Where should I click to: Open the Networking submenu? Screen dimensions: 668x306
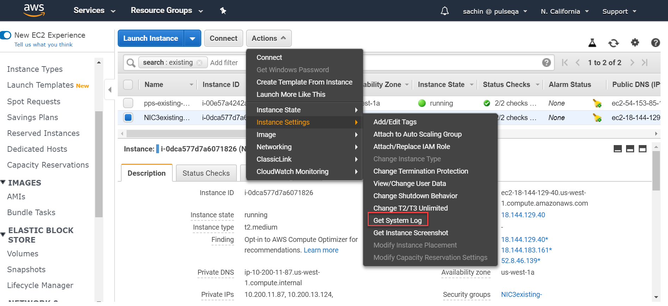(305, 147)
